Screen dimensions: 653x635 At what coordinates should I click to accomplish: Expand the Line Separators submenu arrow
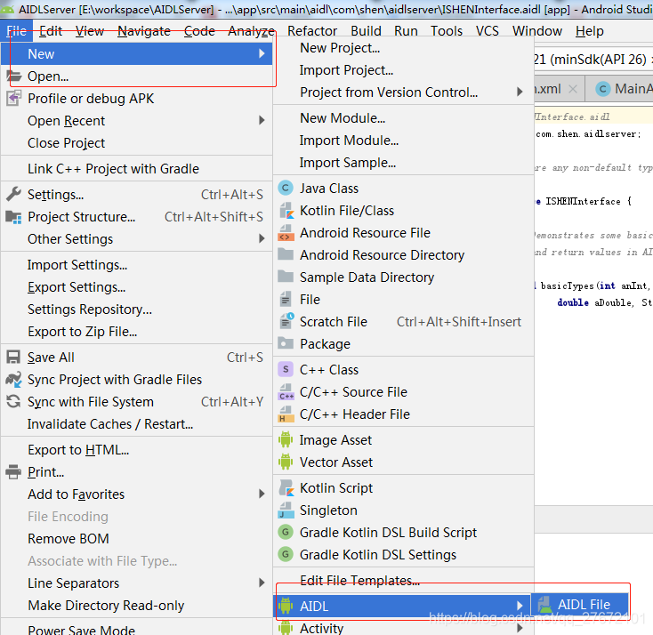(262, 583)
